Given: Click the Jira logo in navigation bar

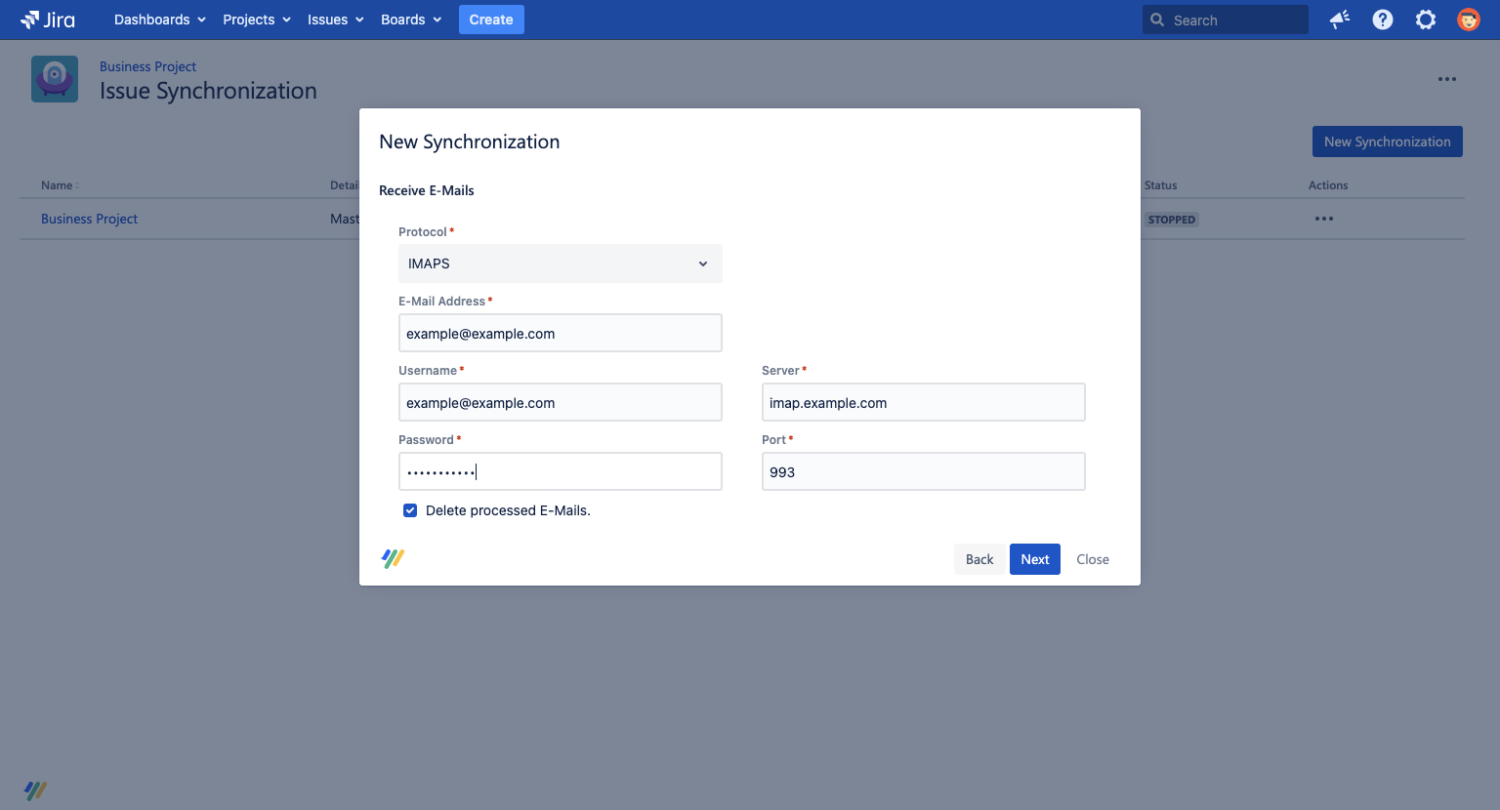Looking at the screenshot, I should click(47, 20).
